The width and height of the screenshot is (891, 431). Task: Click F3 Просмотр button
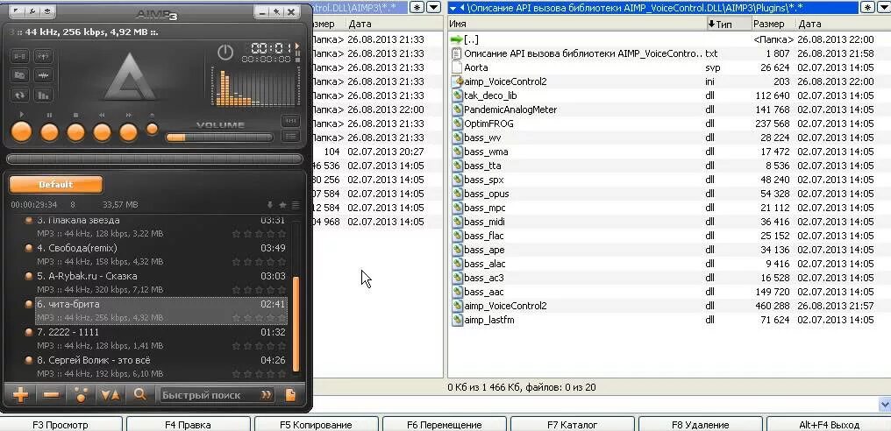click(61, 424)
